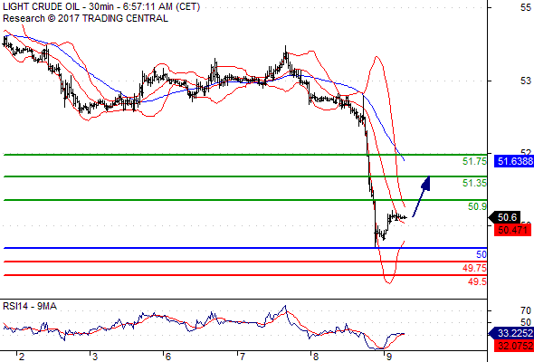Viewport: 534px width, 362px height.
Task: Click the RSI14 - 9MA indicator title
Action: (x=30, y=306)
